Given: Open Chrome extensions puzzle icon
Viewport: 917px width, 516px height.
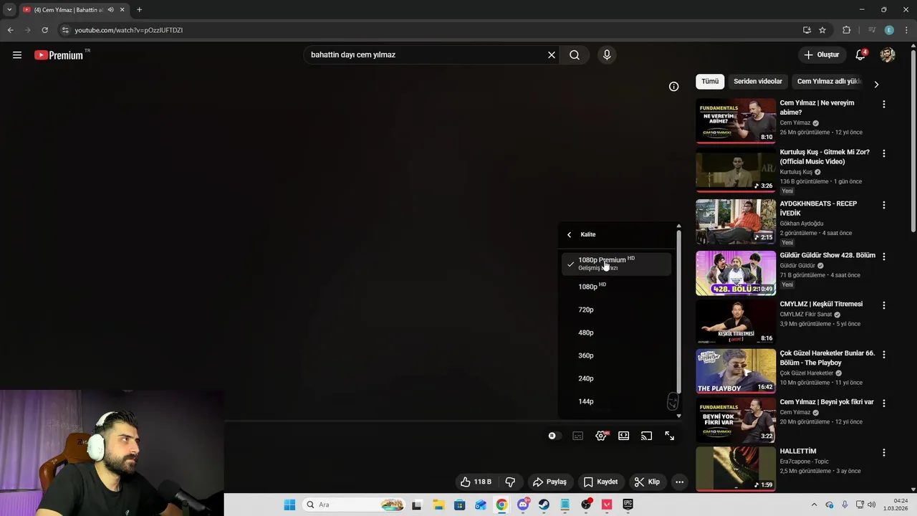Looking at the screenshot, I should click(x=847, y=30).
